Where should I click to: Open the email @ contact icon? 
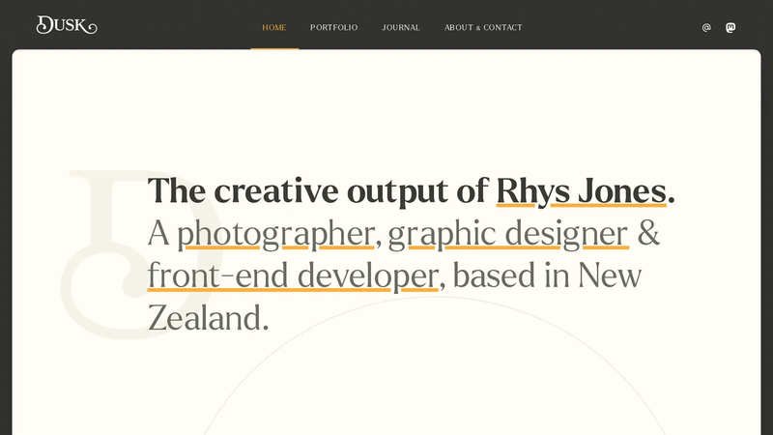706,28
